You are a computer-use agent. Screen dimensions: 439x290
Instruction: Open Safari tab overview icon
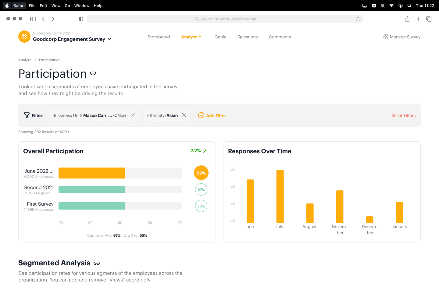[429, 19]
